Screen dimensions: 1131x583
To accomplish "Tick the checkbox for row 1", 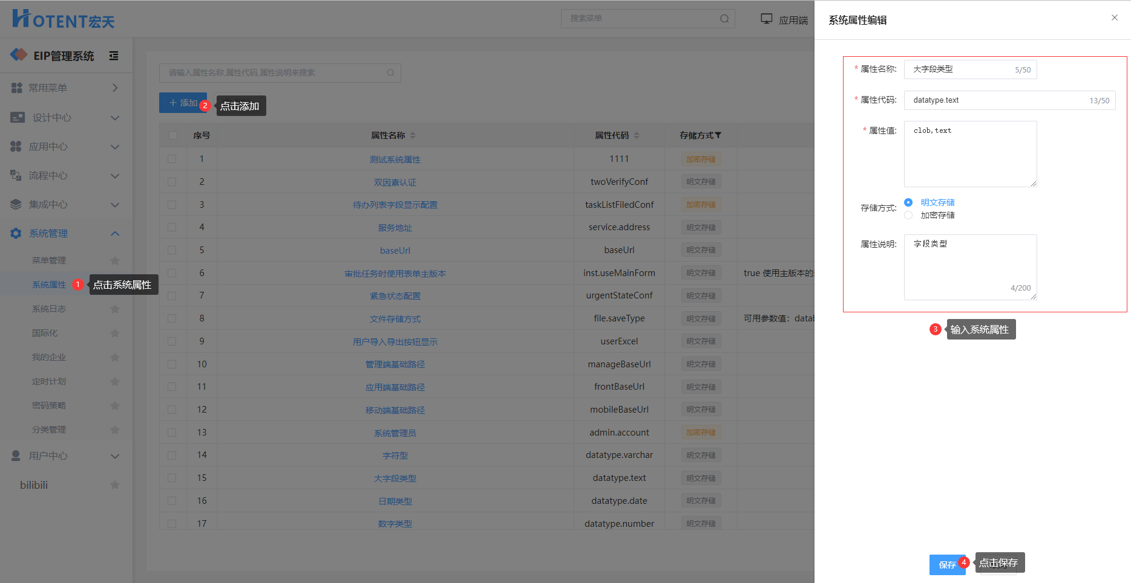I will pos(172,159).
